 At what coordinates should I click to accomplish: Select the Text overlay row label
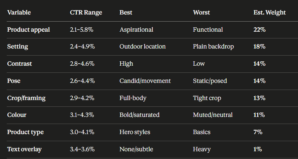click(24, 149)
